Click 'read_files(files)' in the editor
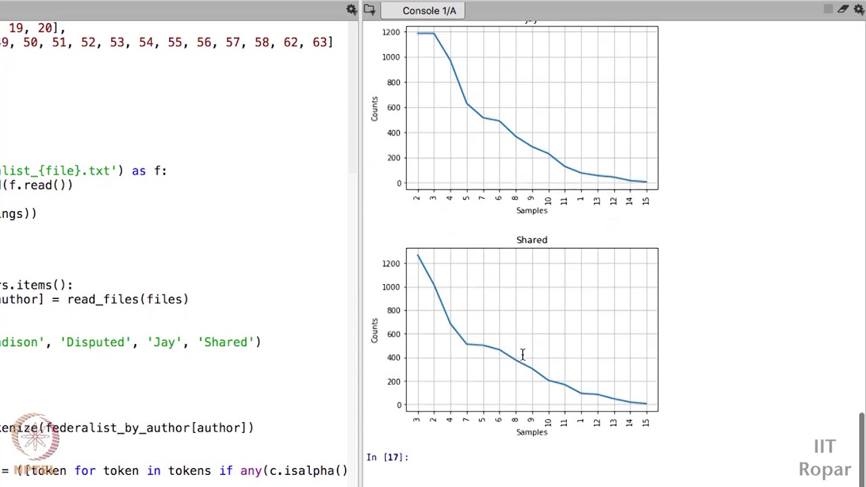 point(128,299)
